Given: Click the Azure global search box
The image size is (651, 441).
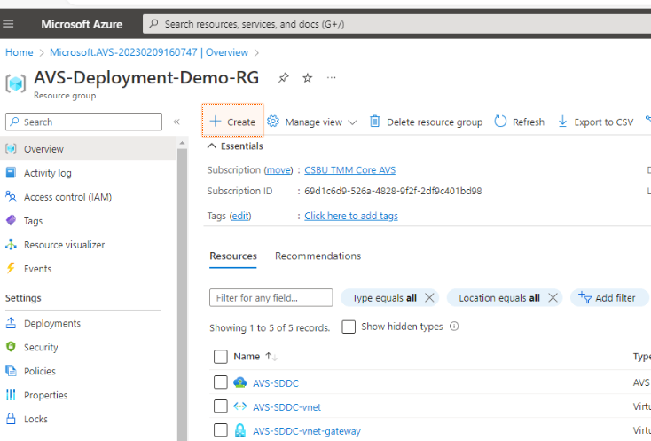Looking at the screenshot, I should pyautogui.click(x=397, y=24).
